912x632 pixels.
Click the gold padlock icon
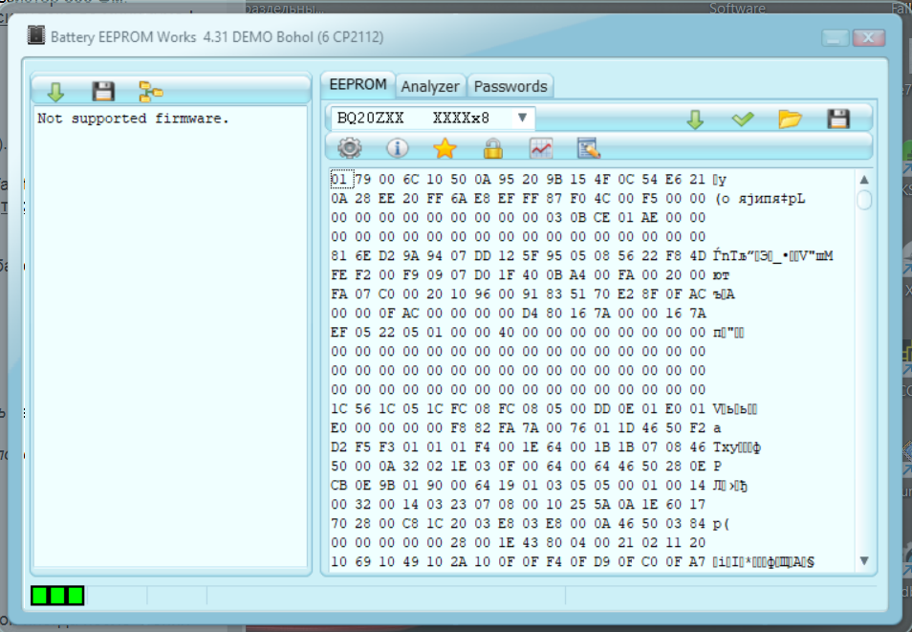point(492,148)
